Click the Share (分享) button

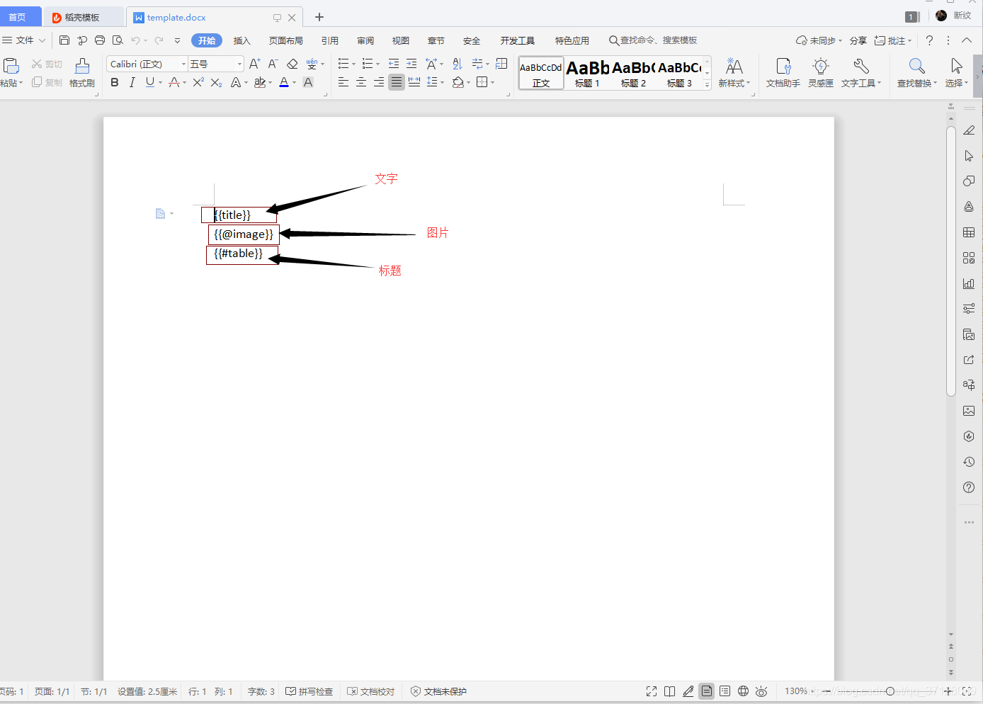pyautogui.click(x=858, y=40)
